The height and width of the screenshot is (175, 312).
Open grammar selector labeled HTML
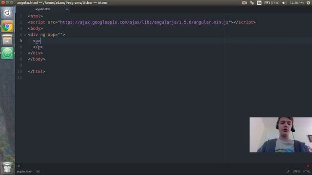pyautogui.click(x=307, y=172)
